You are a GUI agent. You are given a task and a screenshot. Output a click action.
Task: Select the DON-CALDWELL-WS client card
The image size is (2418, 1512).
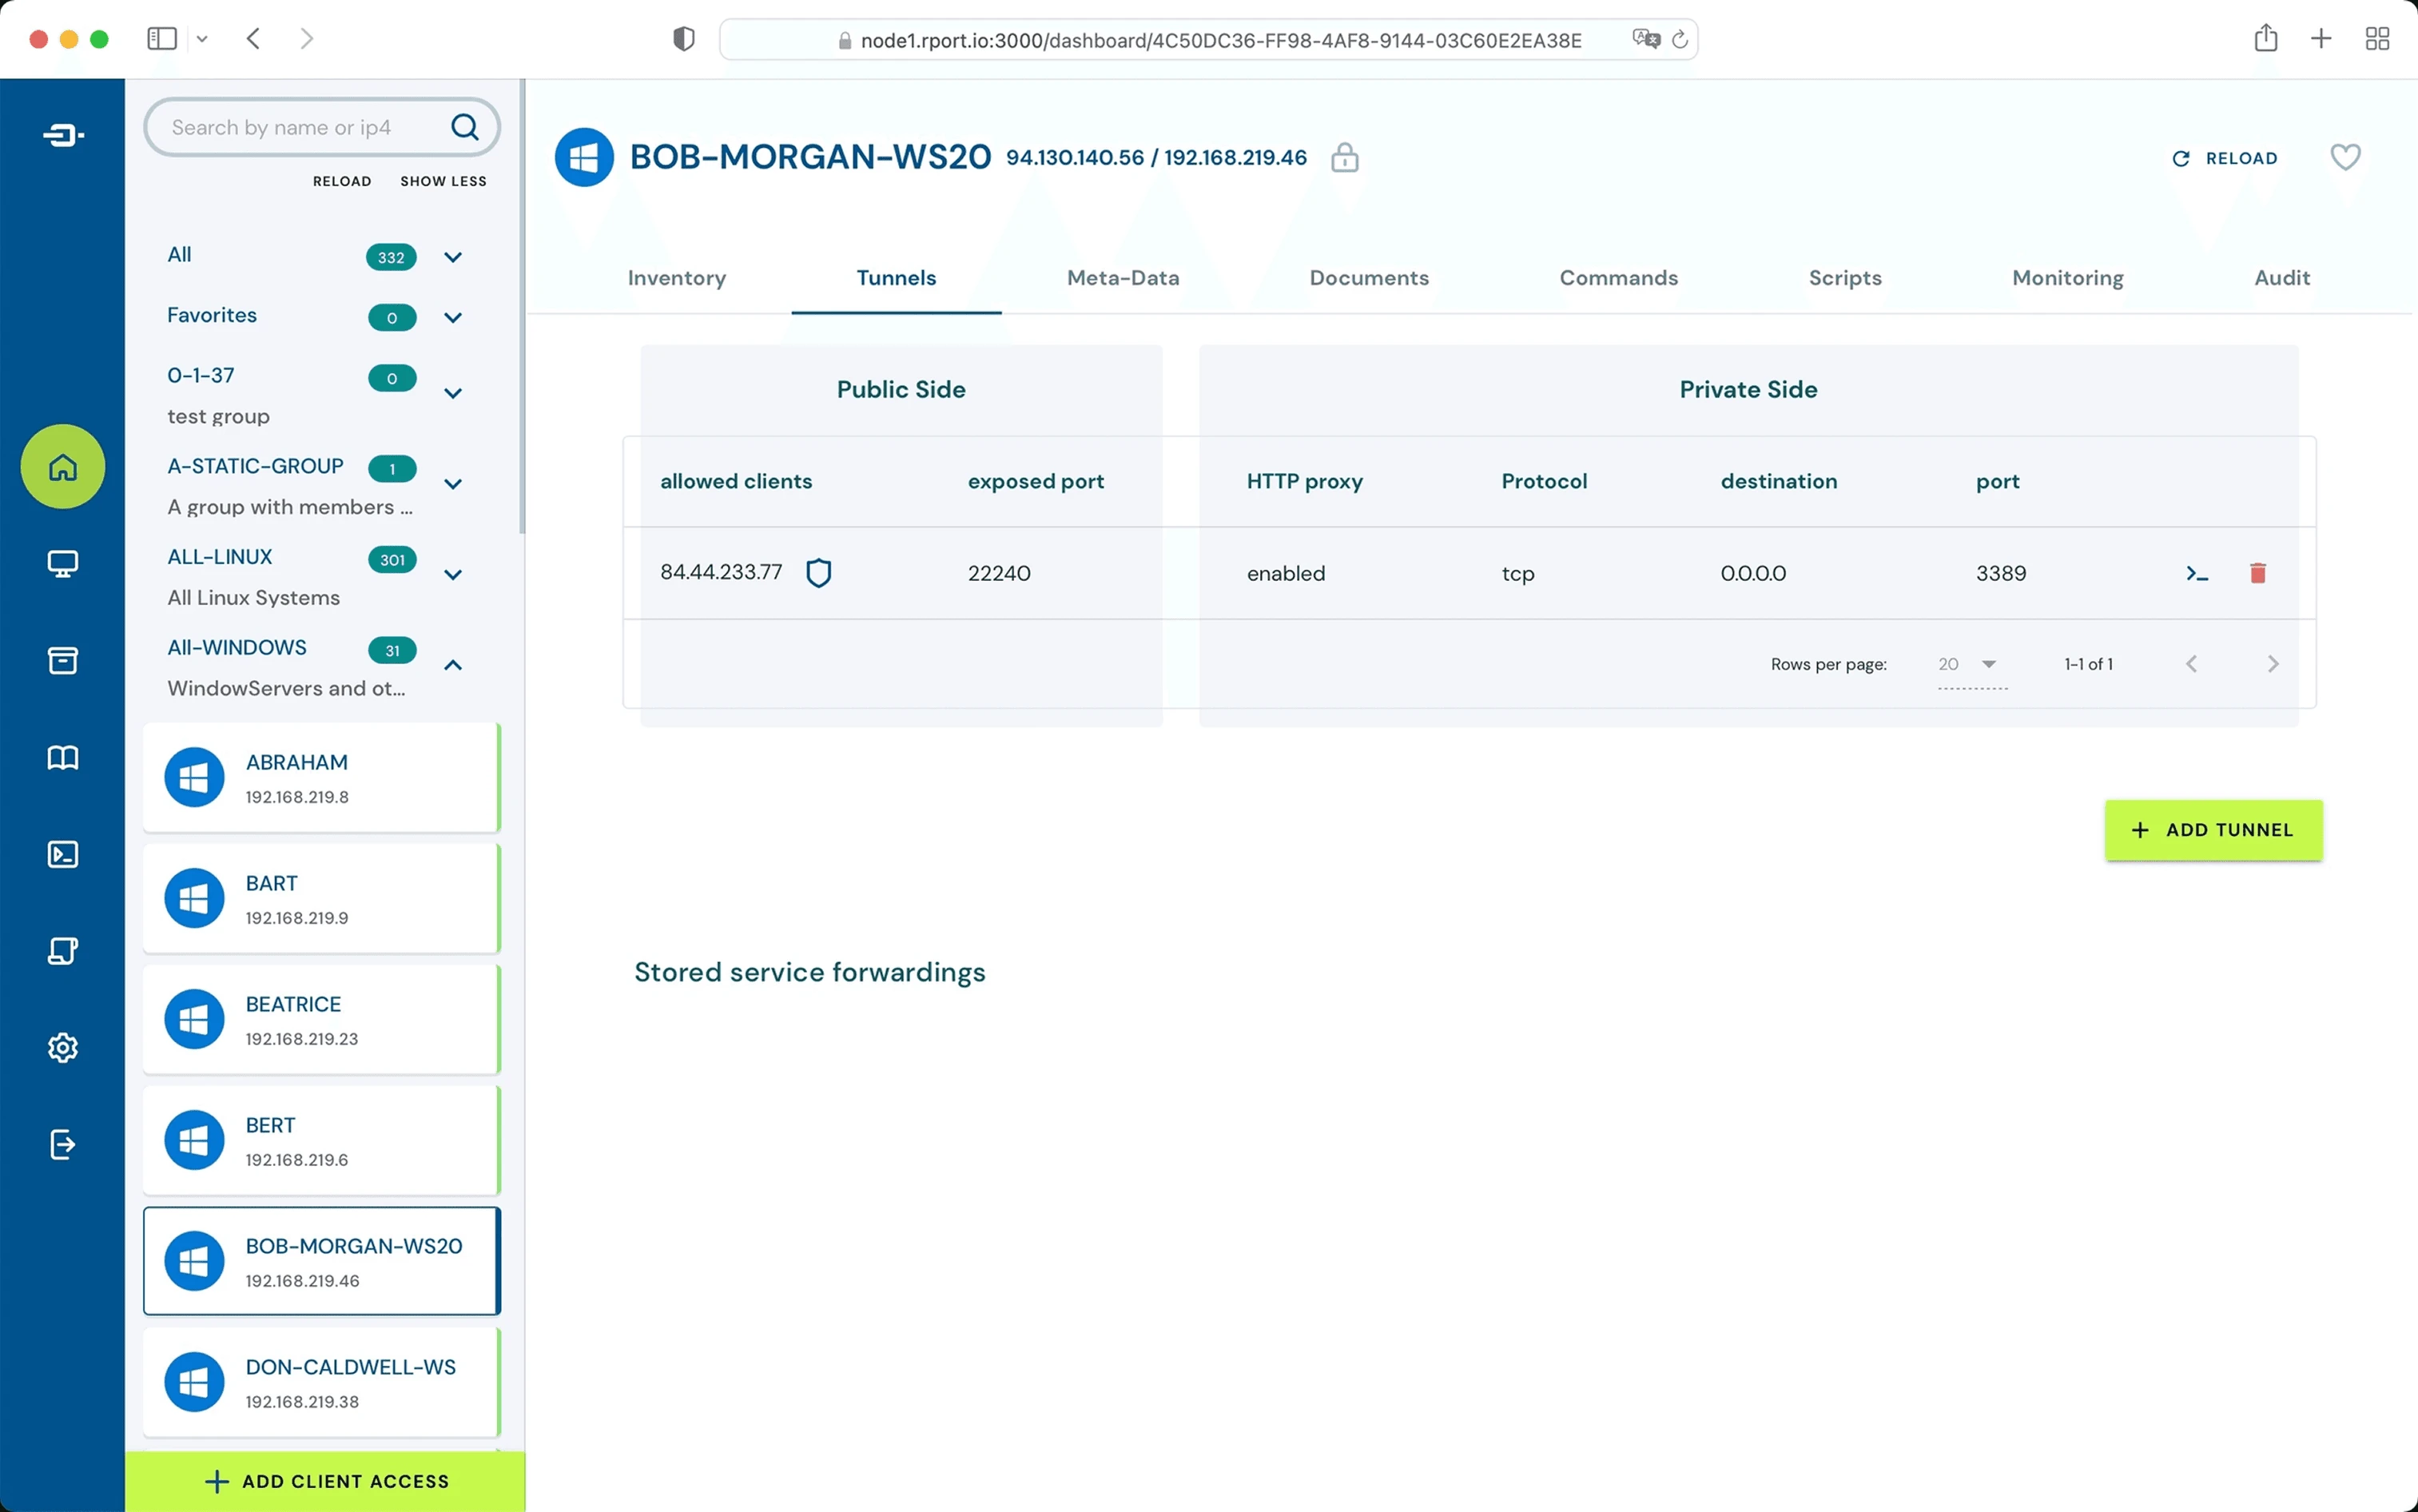321,1383
